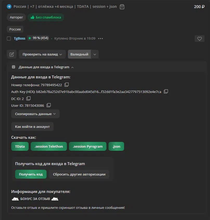
Task: Click the DC ID: 2 text
Action: [17, 99]
